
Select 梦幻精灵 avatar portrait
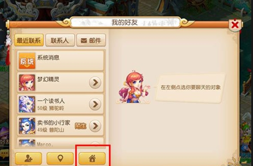(x=27, y=82)
